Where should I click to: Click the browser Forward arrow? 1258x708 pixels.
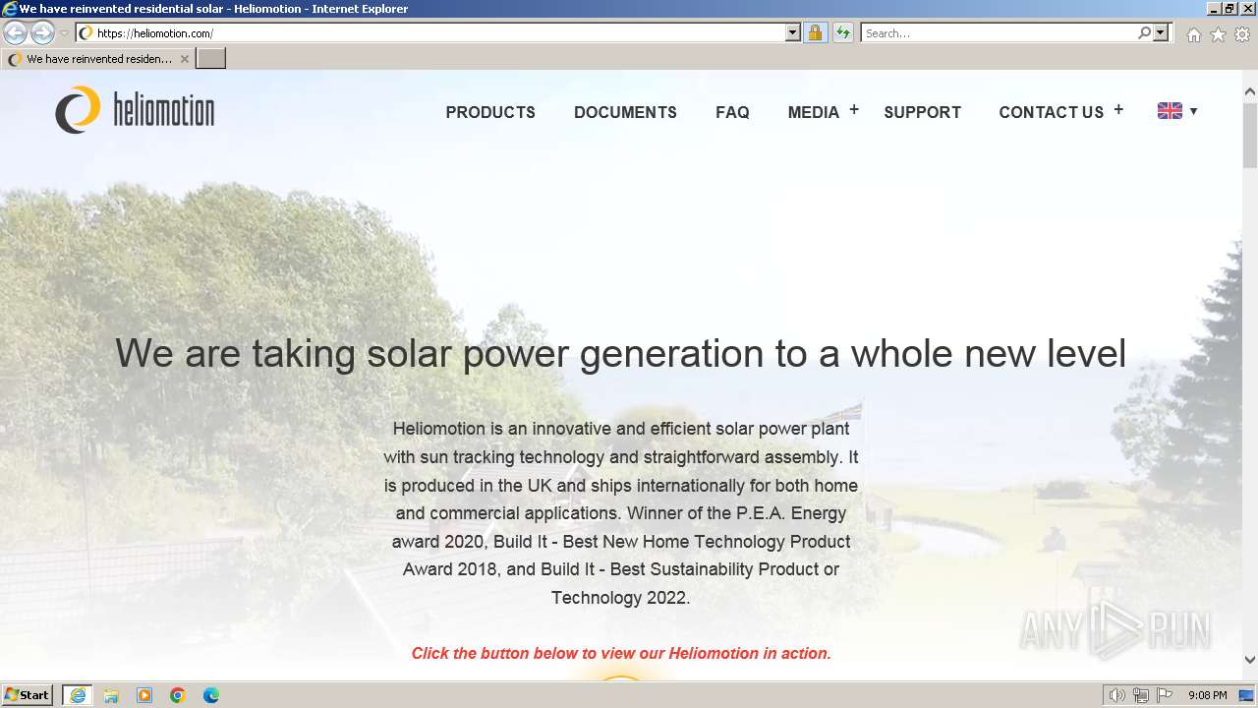point(42,32)
